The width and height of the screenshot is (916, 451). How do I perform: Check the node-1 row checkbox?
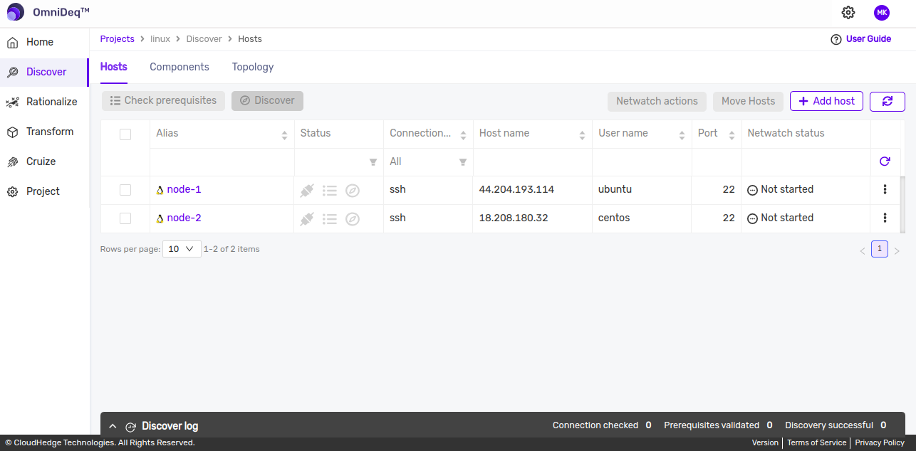click(x=125, y=190)
